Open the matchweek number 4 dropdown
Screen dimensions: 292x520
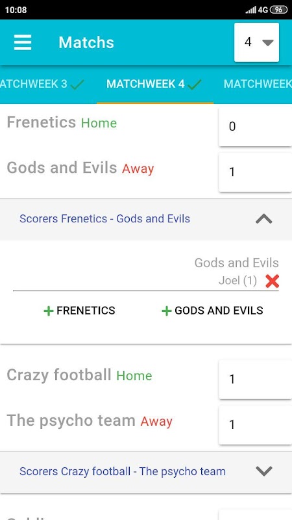point(256,42)
